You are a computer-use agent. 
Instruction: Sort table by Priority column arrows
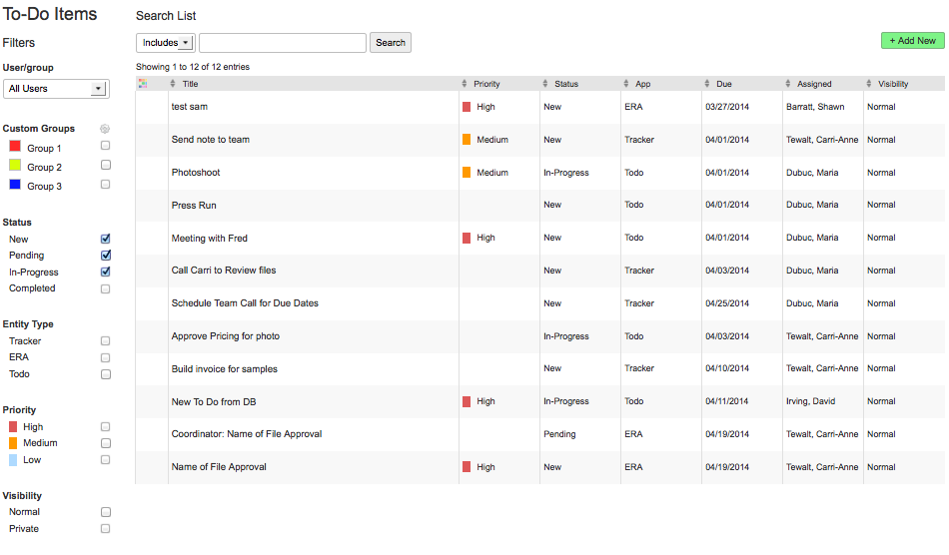465,84
